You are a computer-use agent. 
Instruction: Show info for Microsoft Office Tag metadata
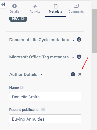tap(79, 57)
